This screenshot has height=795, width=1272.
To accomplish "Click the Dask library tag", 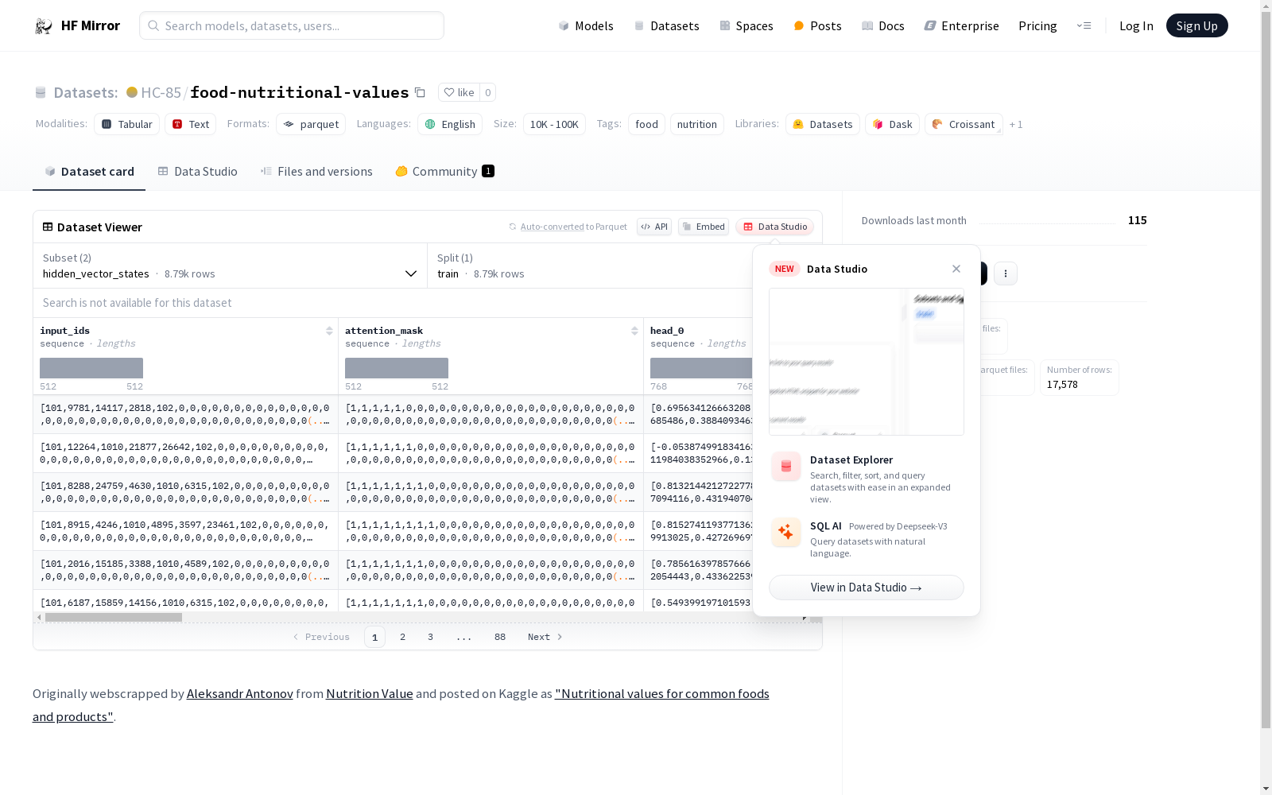I will [x=893, y=124].
